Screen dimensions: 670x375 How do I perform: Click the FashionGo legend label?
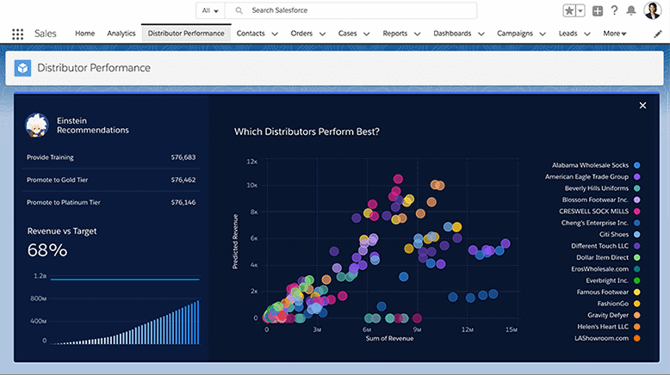[613, 304]
